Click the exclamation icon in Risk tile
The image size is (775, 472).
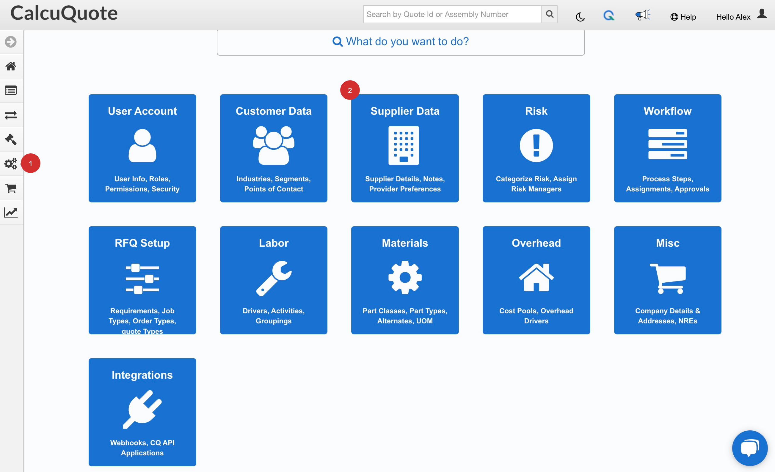536,145
